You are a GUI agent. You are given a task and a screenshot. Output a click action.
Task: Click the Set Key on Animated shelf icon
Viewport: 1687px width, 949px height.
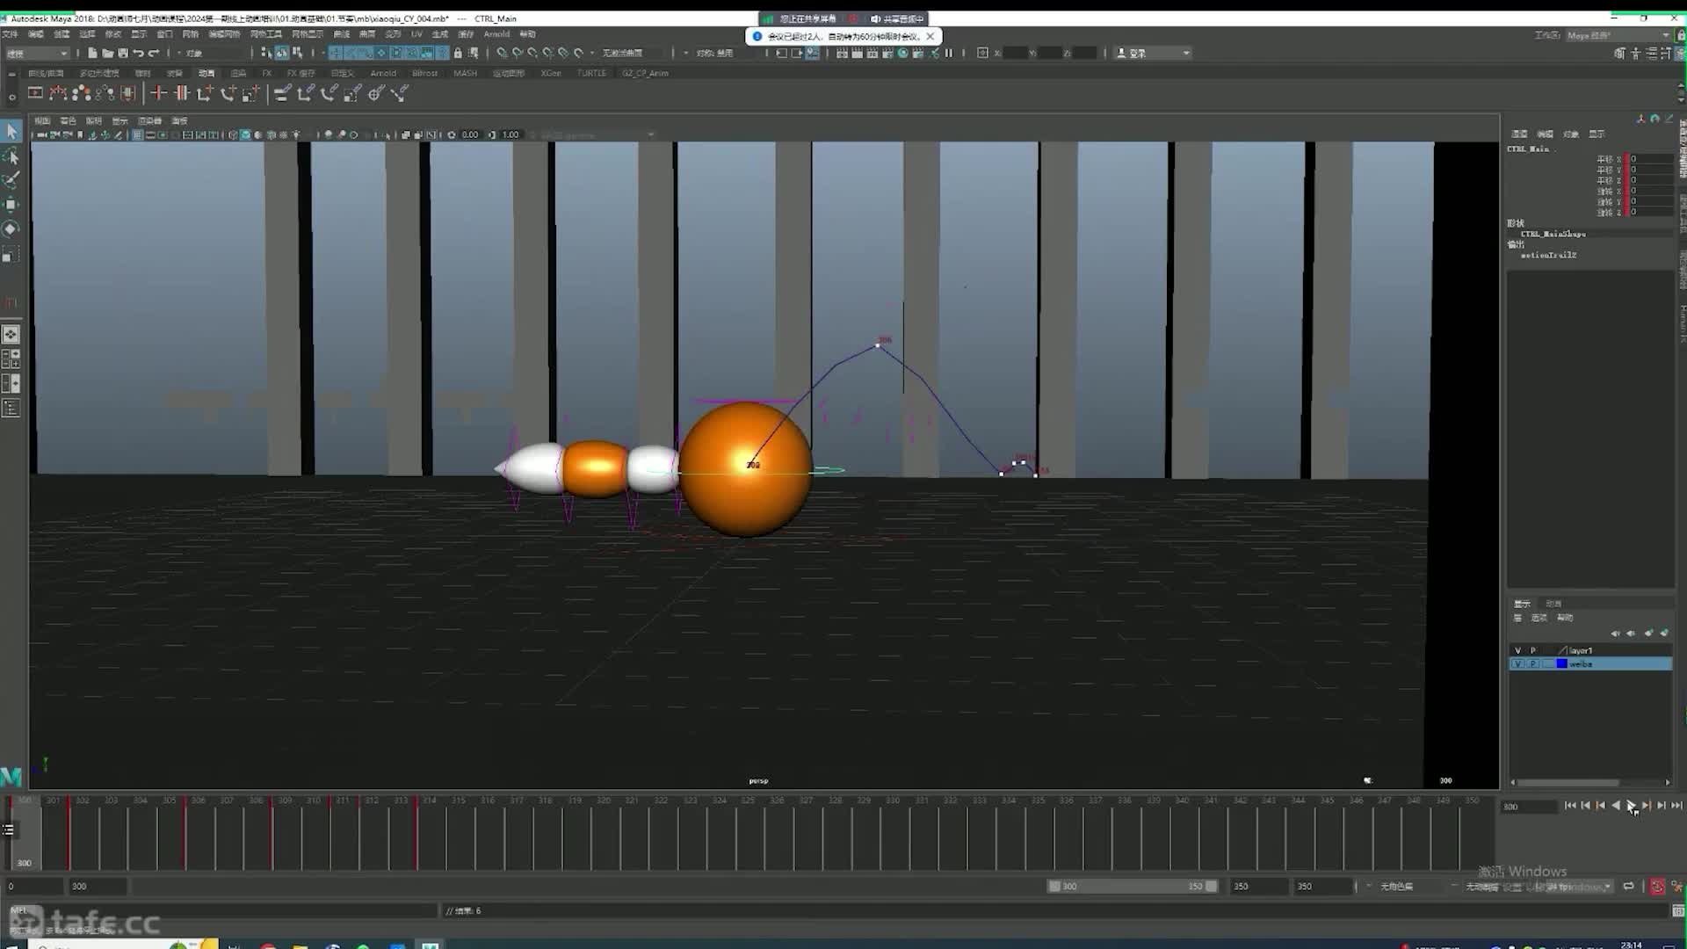coord(181,93)
